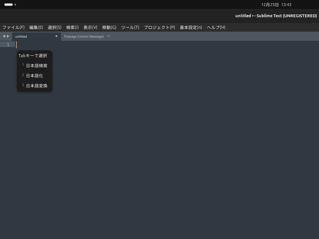Click the unsaved changes dot on untitled tab
319x239 pixels.
(x=56, y=36)
